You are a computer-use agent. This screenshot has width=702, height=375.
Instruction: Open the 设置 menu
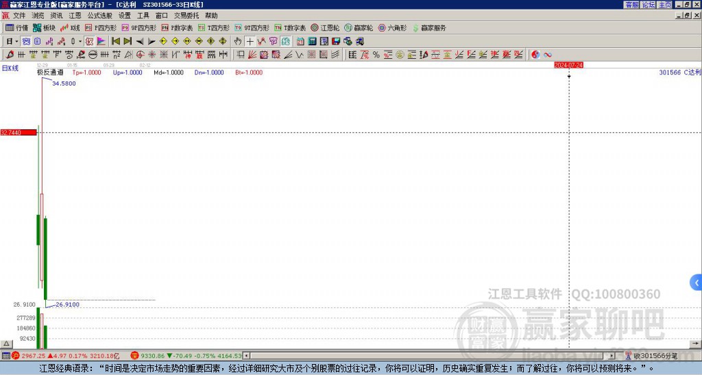[x=125, y=16]
